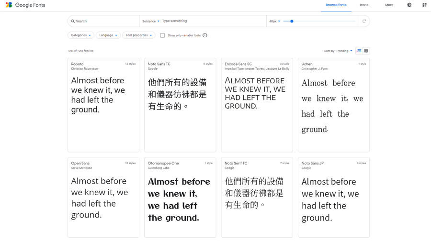Switch to grid view icon

(x=359, y=51)
